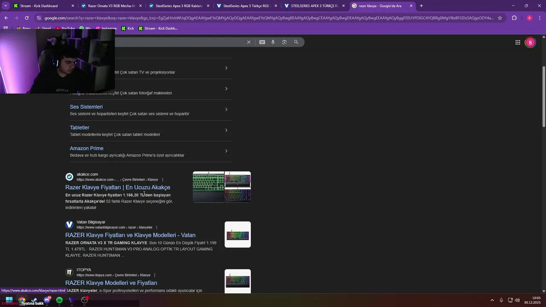This screenshot has width=546, height=307.
Task: Close the Stream - Kick Dashboard tab
Action: click(73, 6)
